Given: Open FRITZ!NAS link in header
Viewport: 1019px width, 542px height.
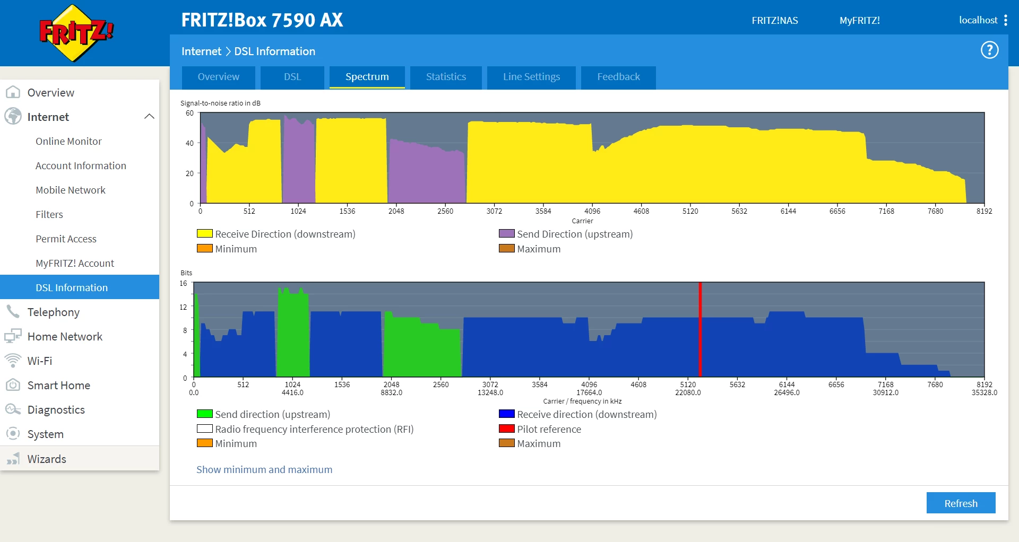Looking at the screenshot, I should click(775, 20).
